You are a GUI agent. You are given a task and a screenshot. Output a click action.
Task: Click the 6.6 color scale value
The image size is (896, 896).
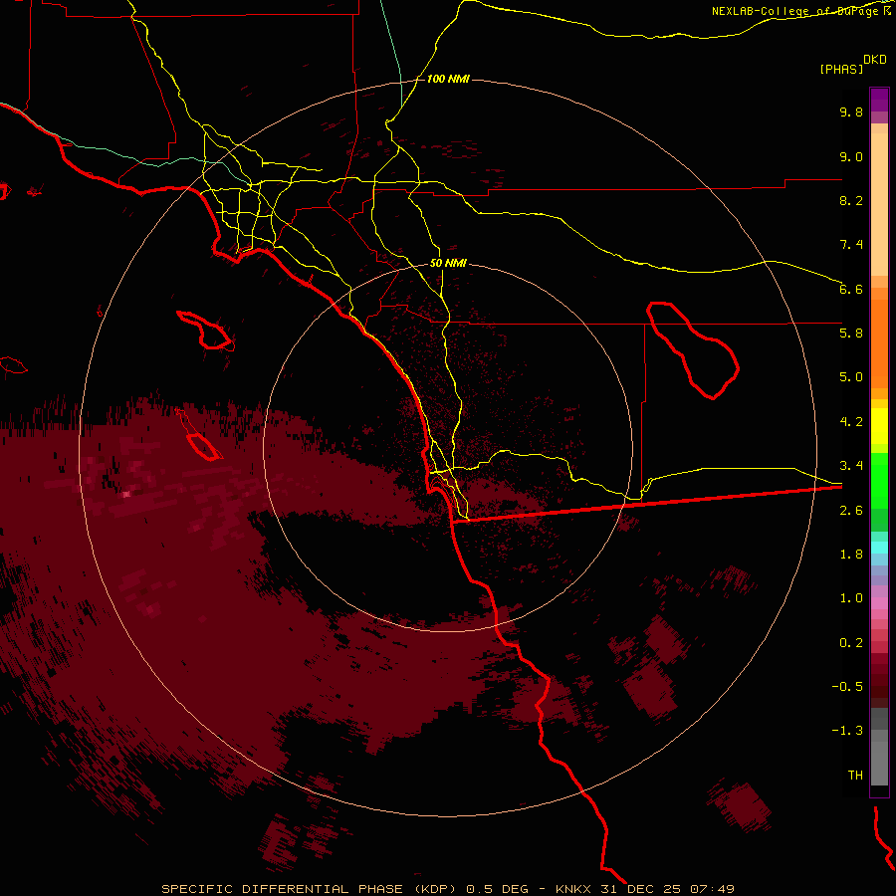(851, 289)
